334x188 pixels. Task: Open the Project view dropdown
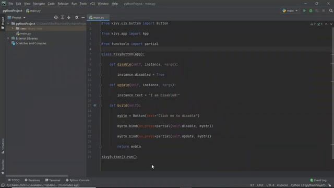click(x=17, y=17)
